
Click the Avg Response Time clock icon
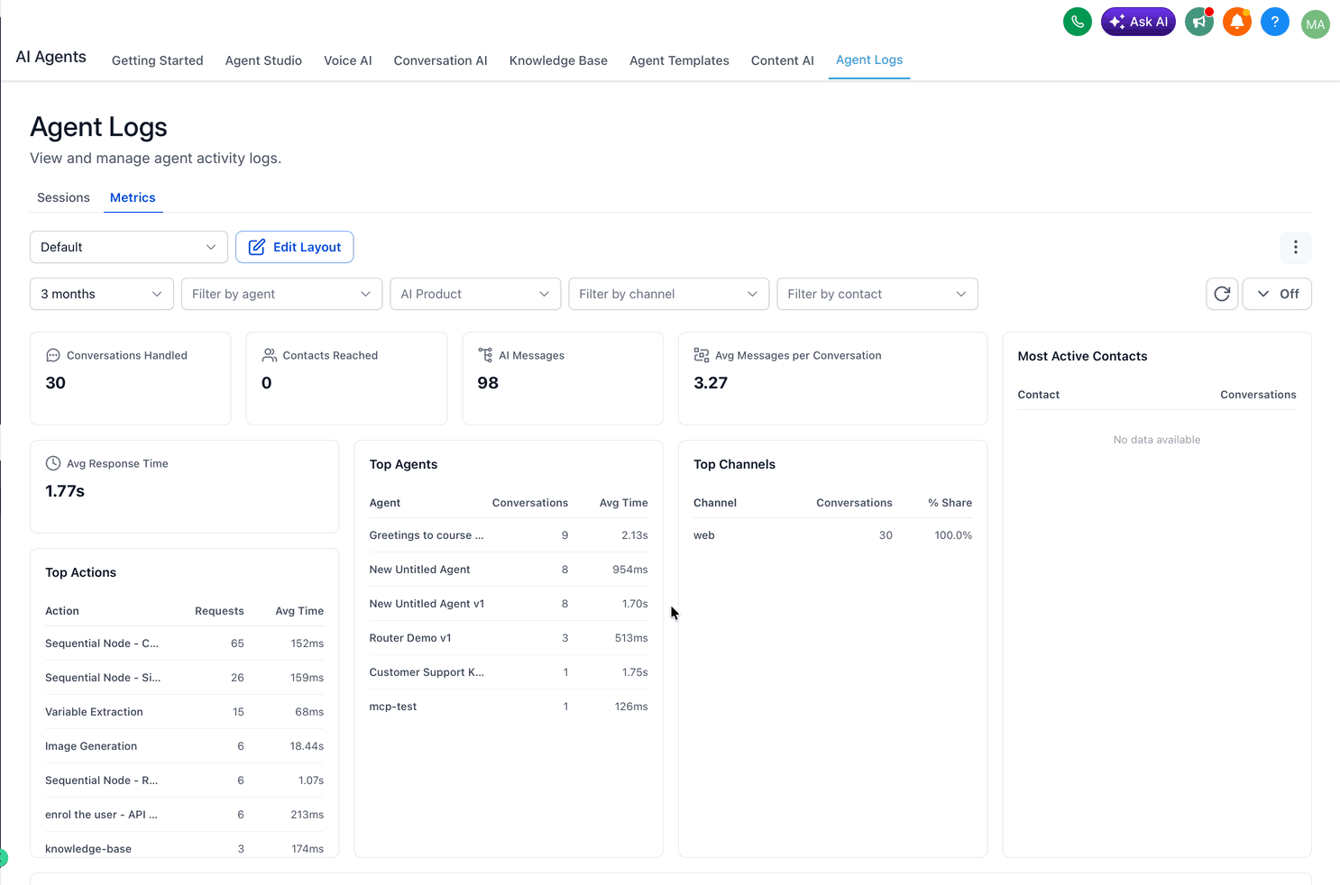pos(53,463)
